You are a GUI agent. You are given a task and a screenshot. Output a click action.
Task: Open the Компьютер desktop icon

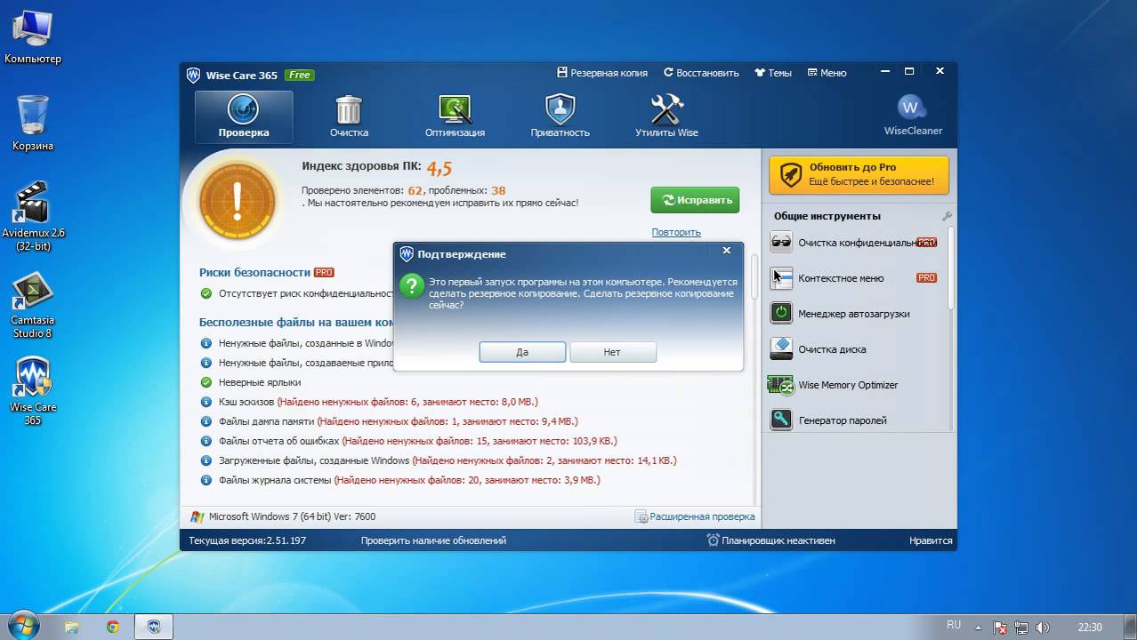coord(33,36)
